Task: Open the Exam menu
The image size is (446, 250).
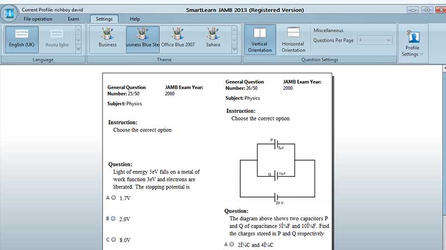Action: click(73, 19)
